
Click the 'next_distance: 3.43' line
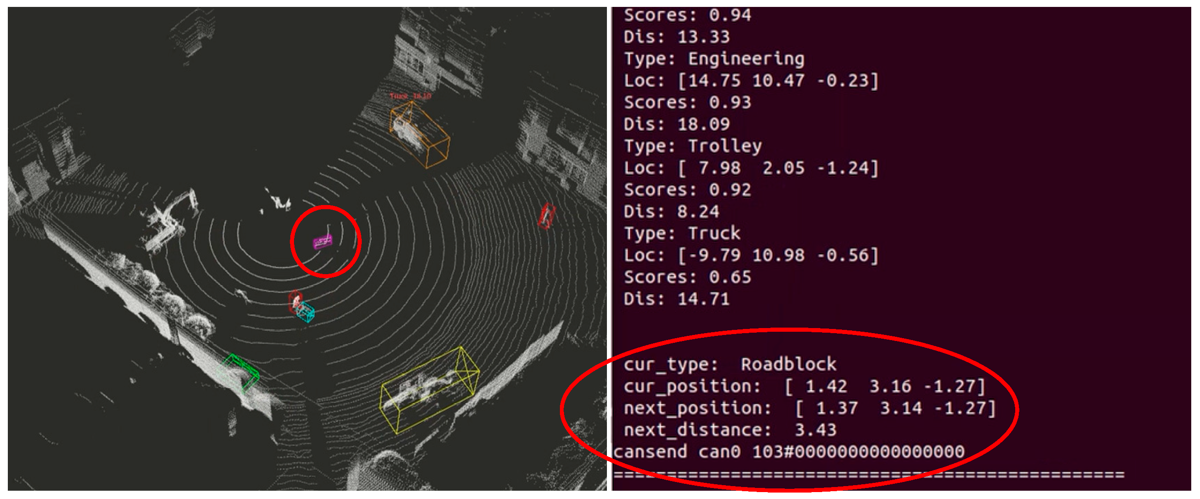click(729, 430)
